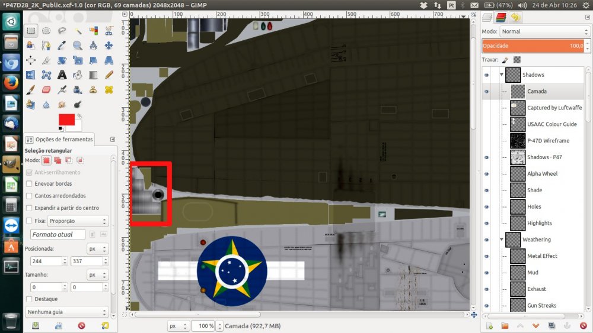This screenshot has width=593, height=333.
Task: Select the Rectangle Select tool
Action: tap(31, 31)
